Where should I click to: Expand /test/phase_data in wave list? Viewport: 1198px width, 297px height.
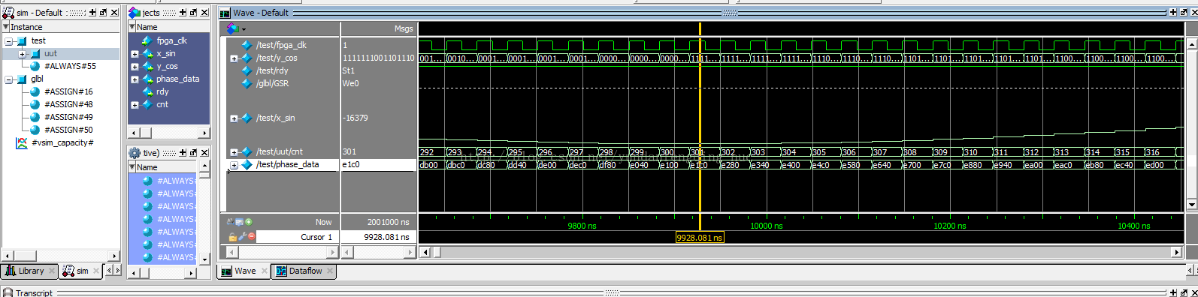[x=234, y=165]
